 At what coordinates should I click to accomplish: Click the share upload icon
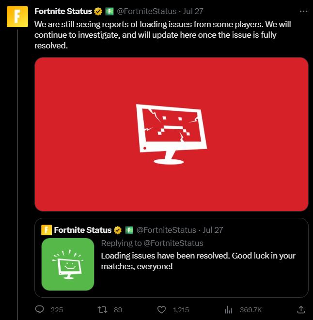[301, 309]
